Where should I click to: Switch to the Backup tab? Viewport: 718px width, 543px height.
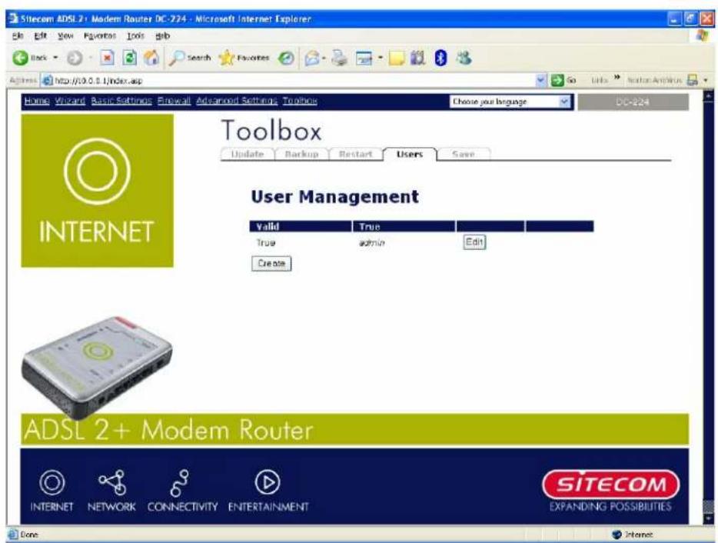[x=301, y=154]
